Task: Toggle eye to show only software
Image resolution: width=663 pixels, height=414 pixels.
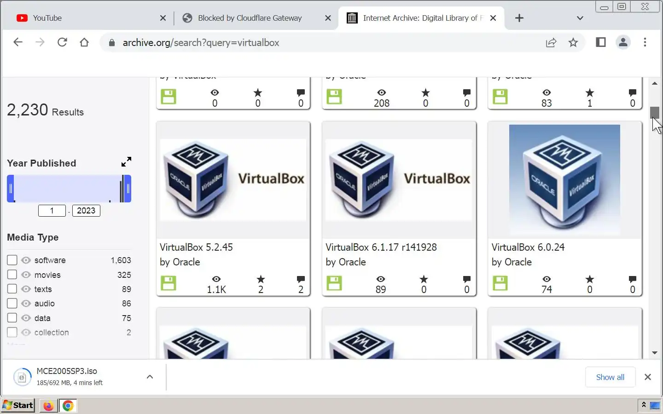Action: coord(26,260)
